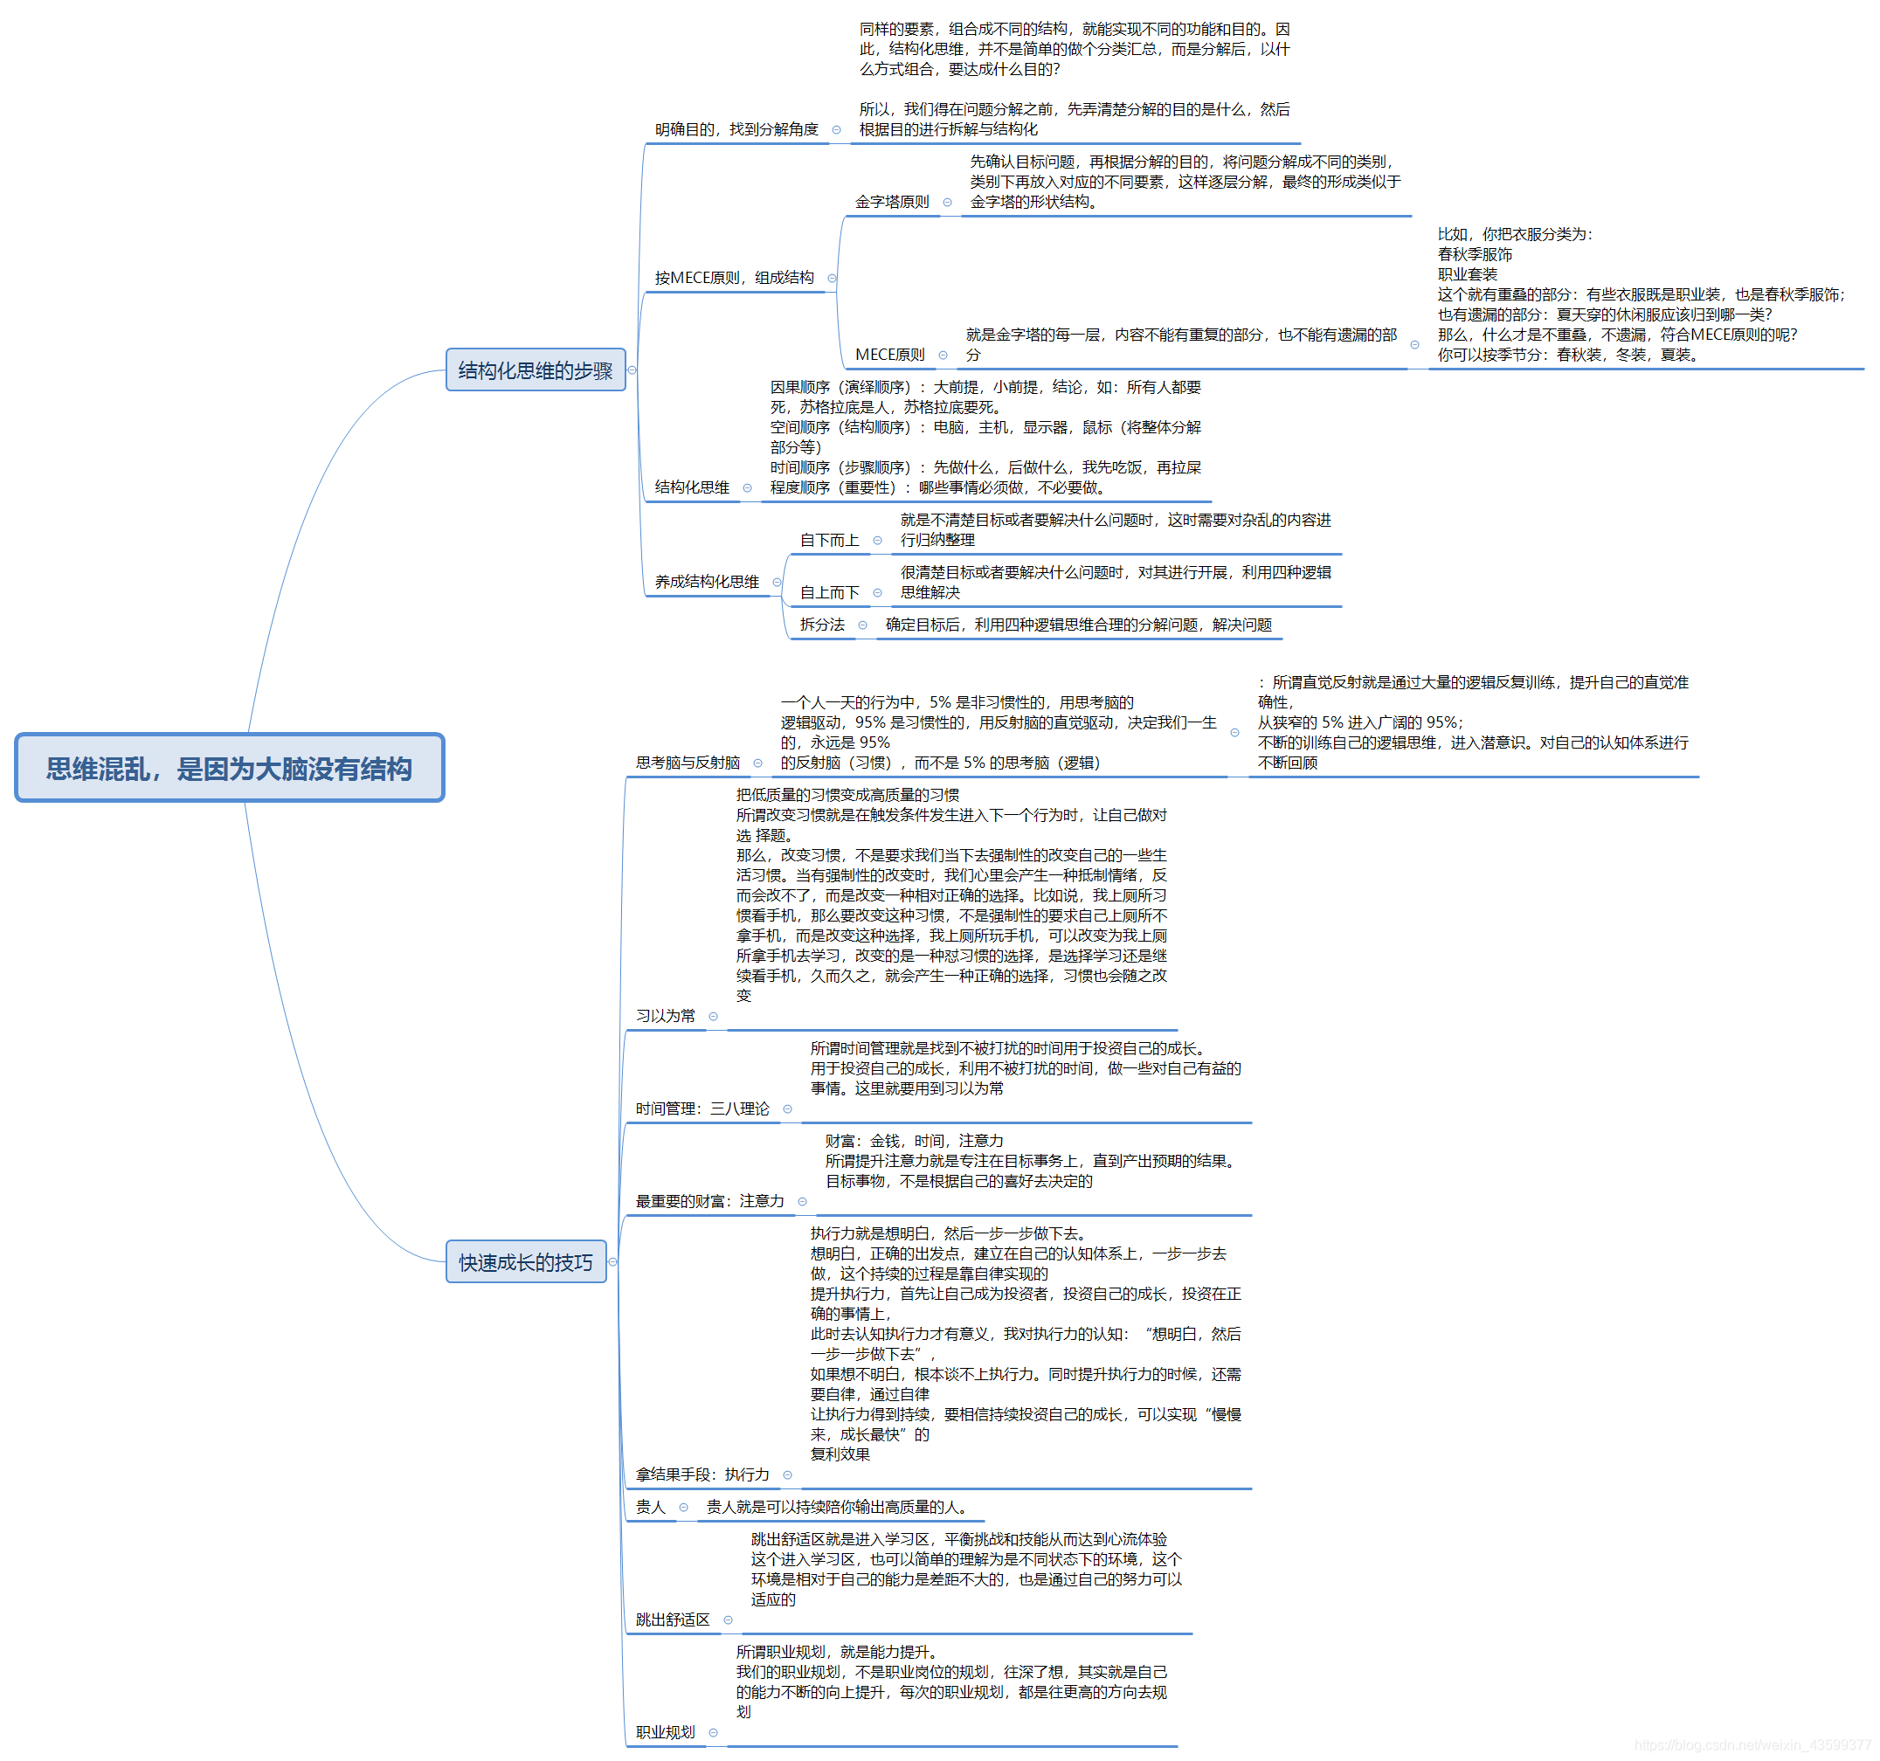The image size is (1880, 1761).
Task: Select the 明确目的，找到分解角度 label
Action: coord(736,129)
